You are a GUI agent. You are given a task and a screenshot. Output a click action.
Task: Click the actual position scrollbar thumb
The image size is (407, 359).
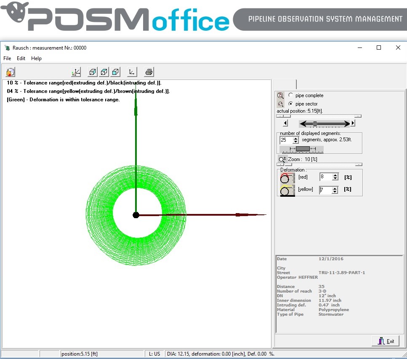point(287,116)
